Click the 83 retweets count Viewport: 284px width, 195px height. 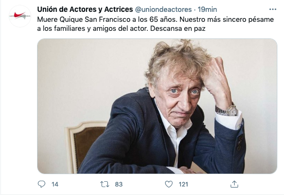pos(119,185)
